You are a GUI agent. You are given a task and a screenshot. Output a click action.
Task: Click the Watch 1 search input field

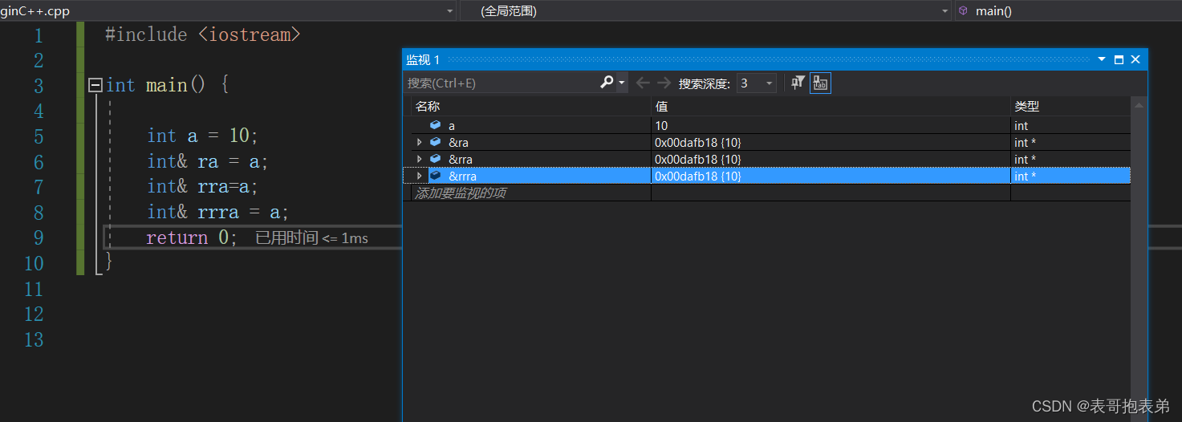click(x=502, y=83)
